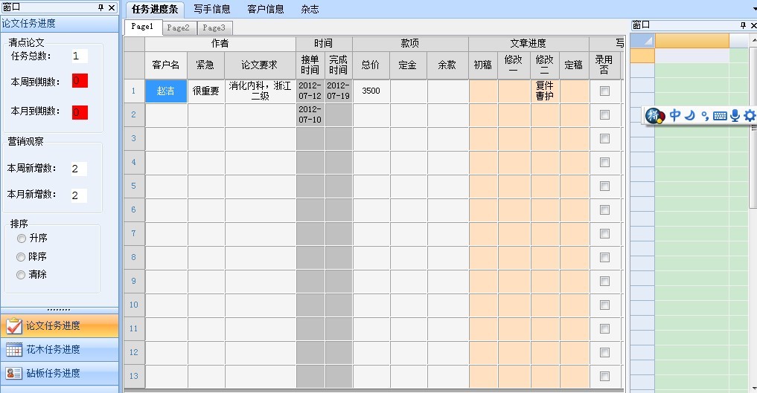Switch to the 杂志 tab
The height and width of the screenshot is (393, 757).
[x=310, y=9]
